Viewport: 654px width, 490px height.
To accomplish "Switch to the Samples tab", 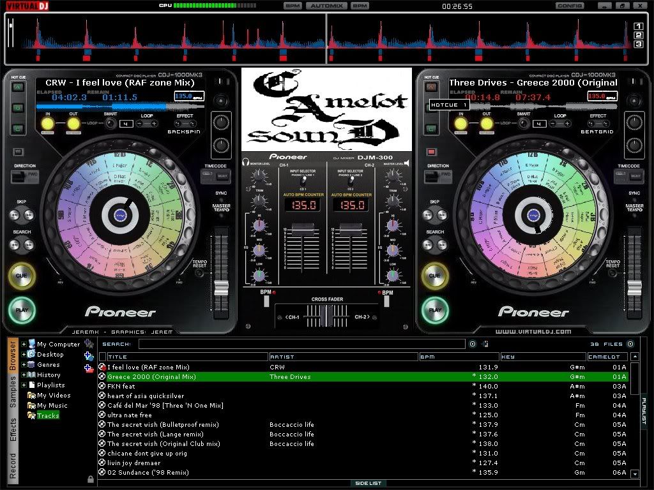I will pyautogui.click(x=13, y=391).
